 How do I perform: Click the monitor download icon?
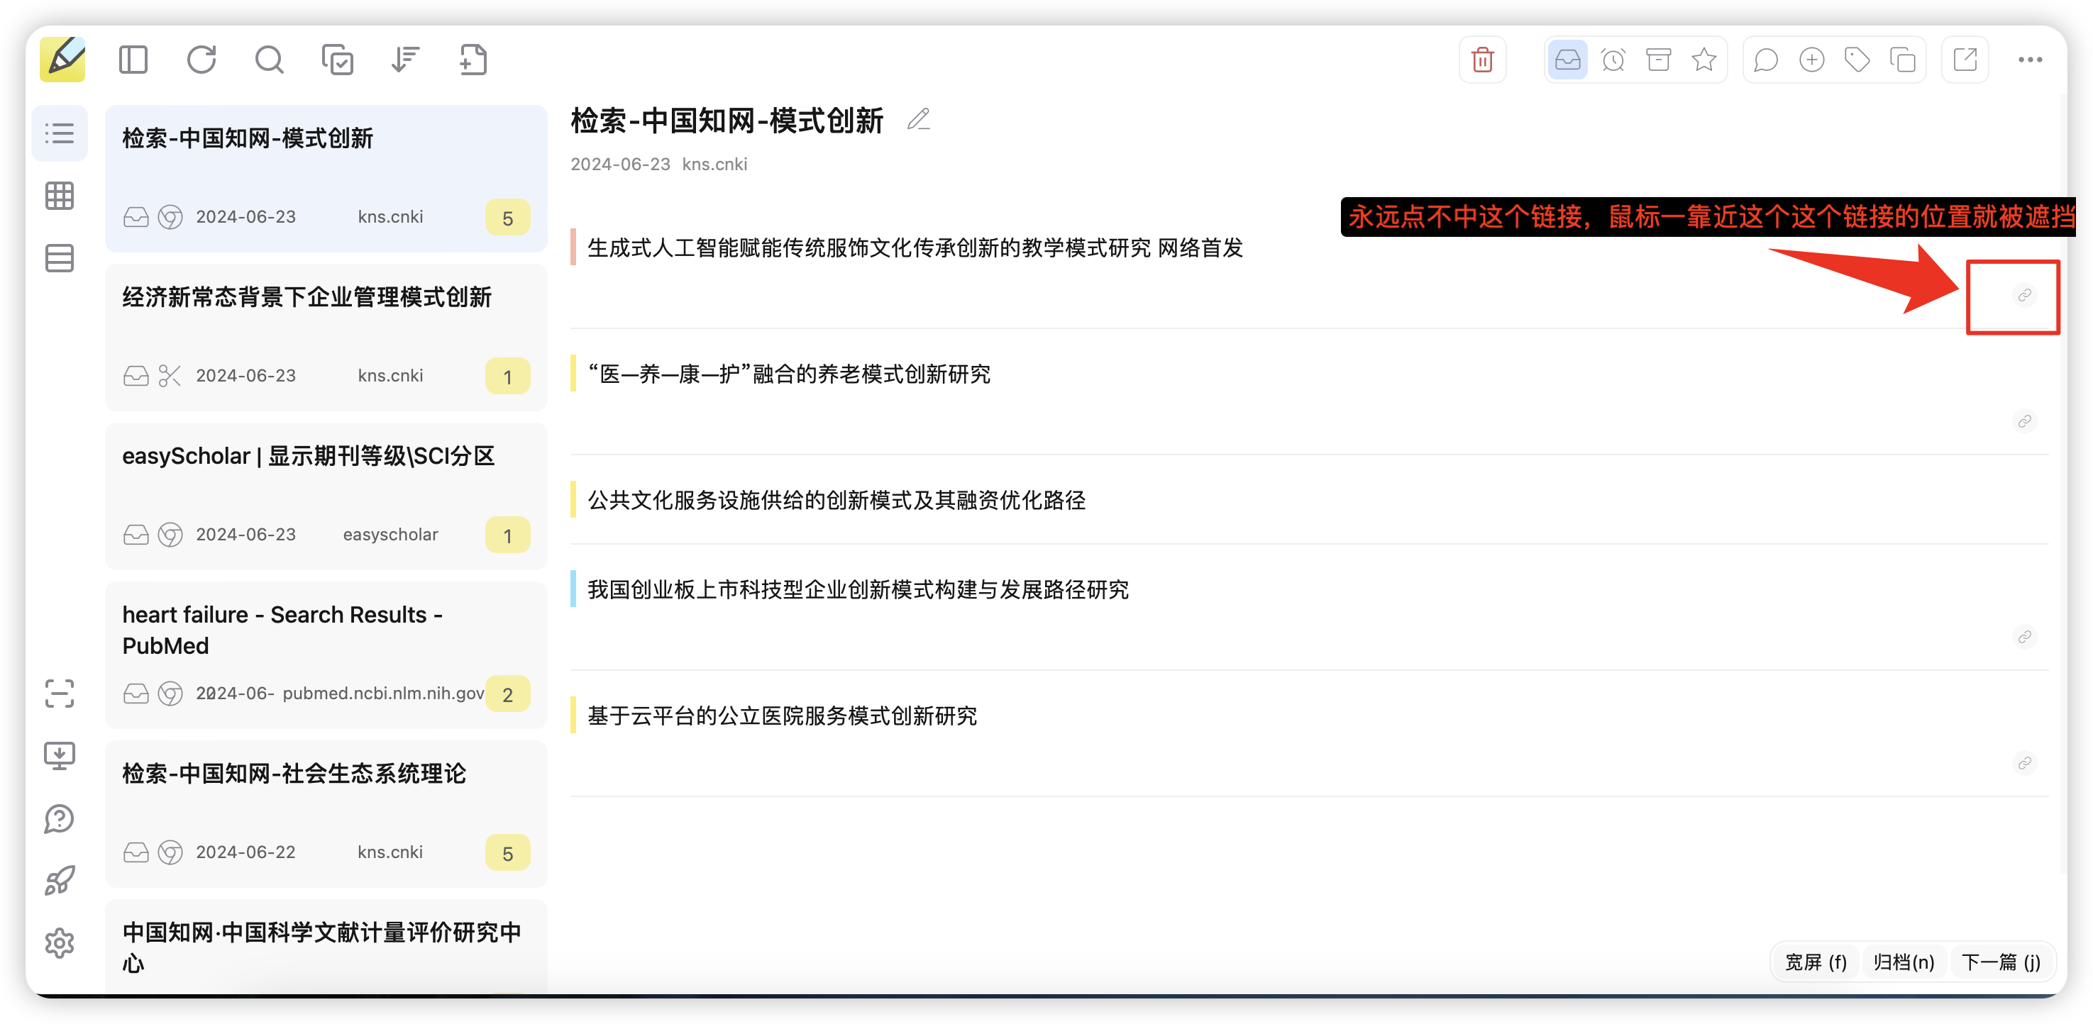(x=60, y=756)
